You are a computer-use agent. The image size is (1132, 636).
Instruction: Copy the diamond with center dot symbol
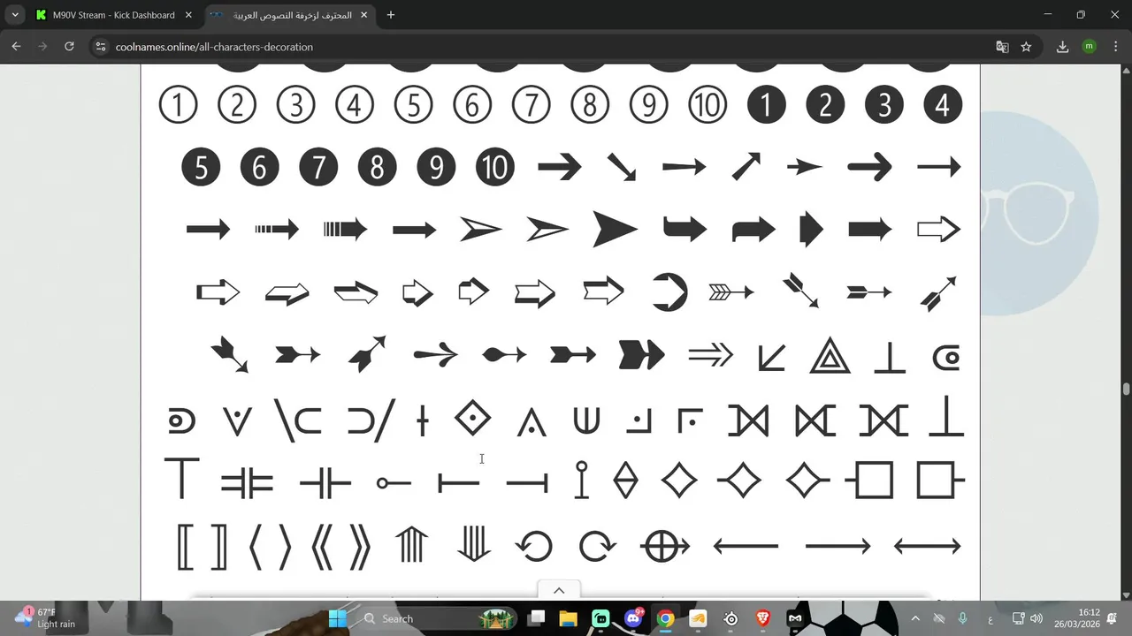472,418
